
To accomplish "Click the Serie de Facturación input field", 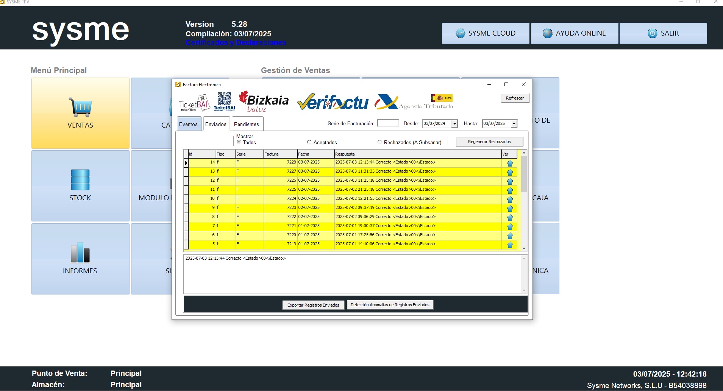I will click(388, 123).
